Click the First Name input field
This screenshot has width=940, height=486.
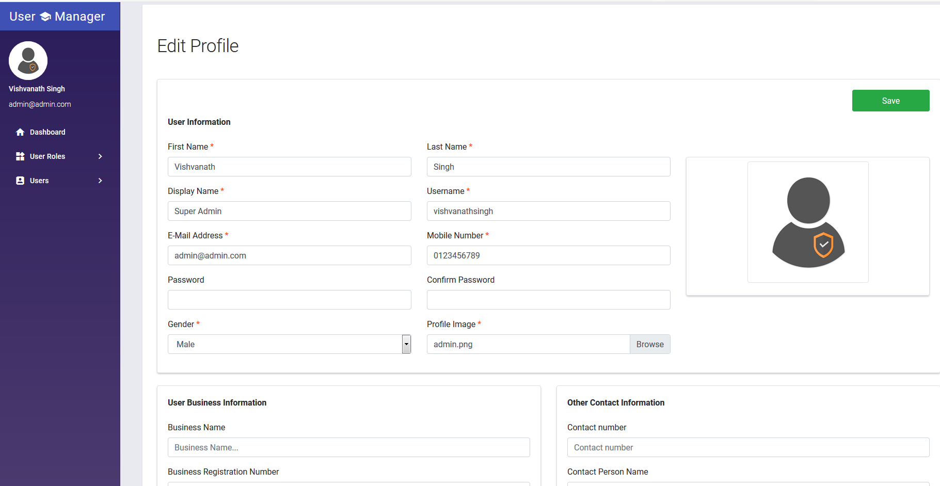point(289,167)
